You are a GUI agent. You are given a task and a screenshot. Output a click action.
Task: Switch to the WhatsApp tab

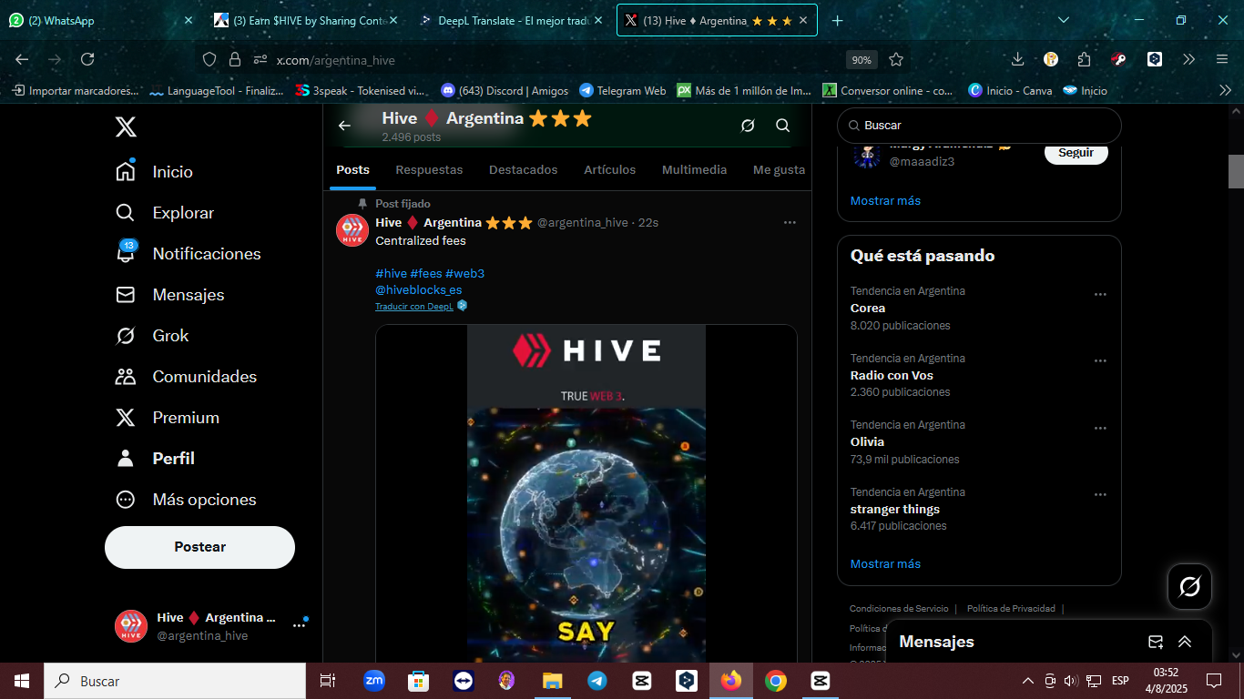click(100, 20)
